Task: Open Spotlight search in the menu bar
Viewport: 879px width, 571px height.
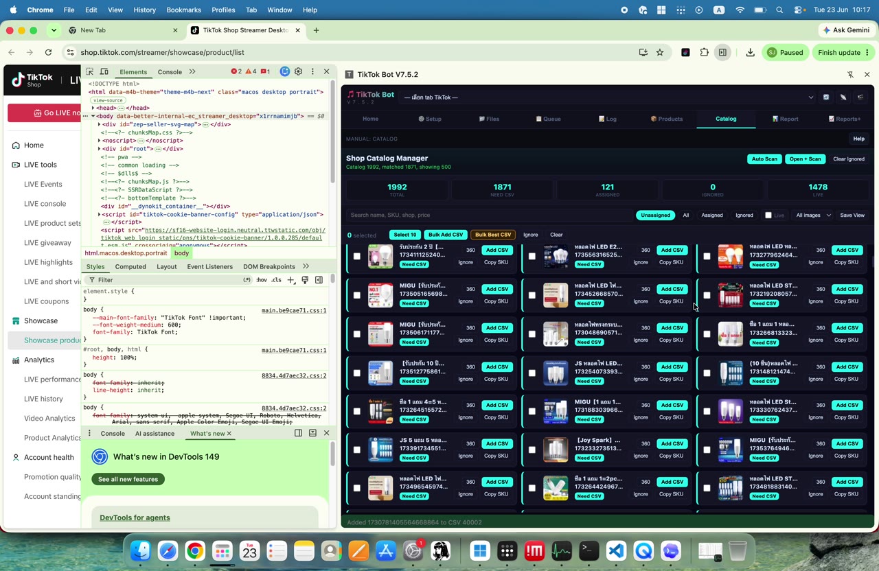Action: [779, 10]
